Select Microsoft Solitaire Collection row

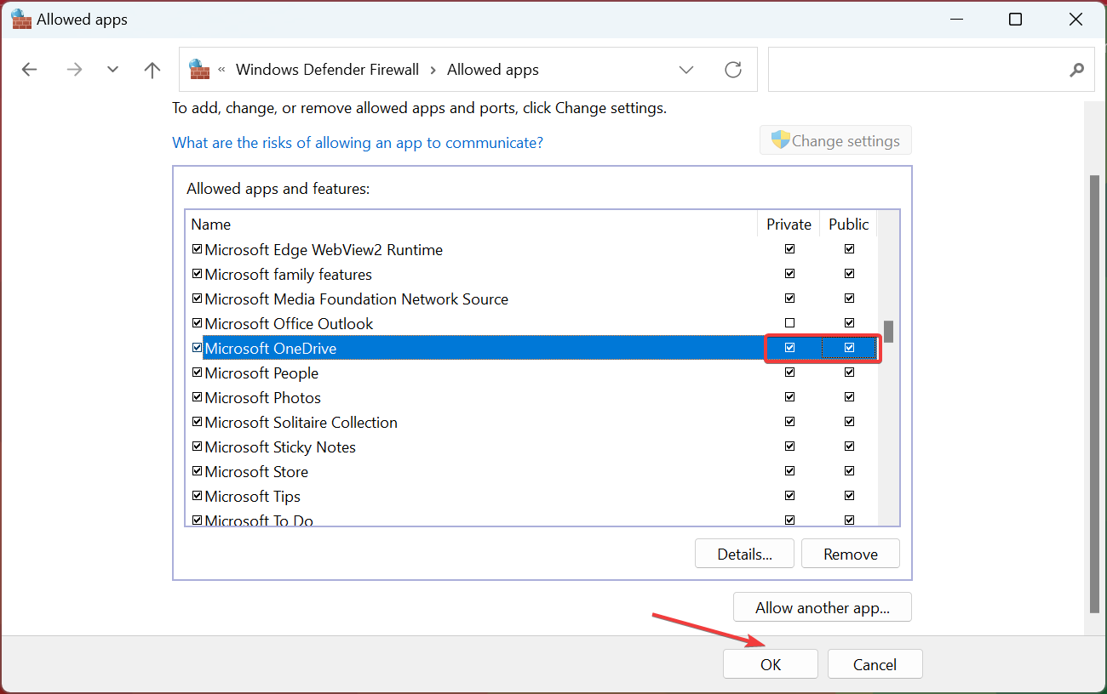531,422
